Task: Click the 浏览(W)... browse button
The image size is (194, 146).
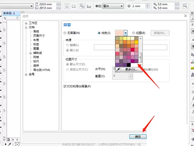Action: click(x=160, y=33)
